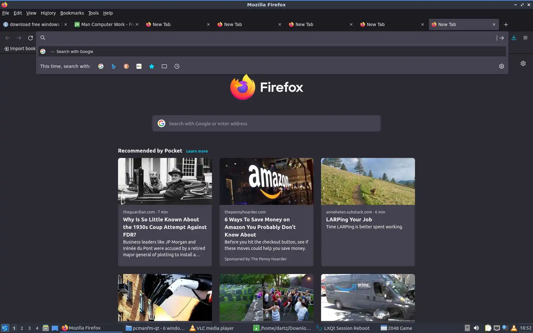Click the taskbar volume speaker icon

pos(476,328)
